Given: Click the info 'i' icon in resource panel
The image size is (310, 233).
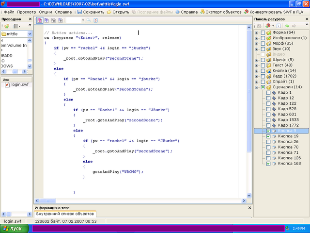Looking at the screenshot, I should [279, 26].
